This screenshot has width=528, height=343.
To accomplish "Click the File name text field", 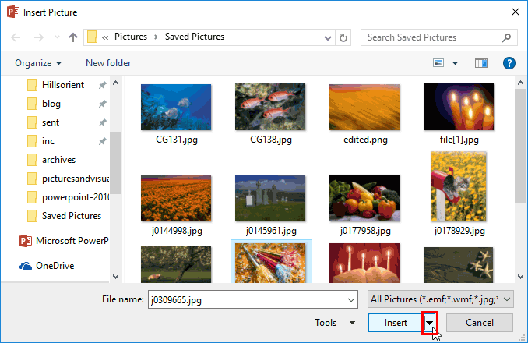I will pos(248,299).
